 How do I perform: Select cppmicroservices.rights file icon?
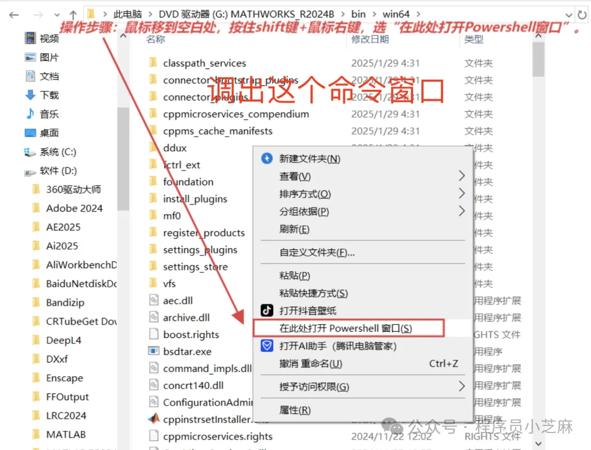153,436
